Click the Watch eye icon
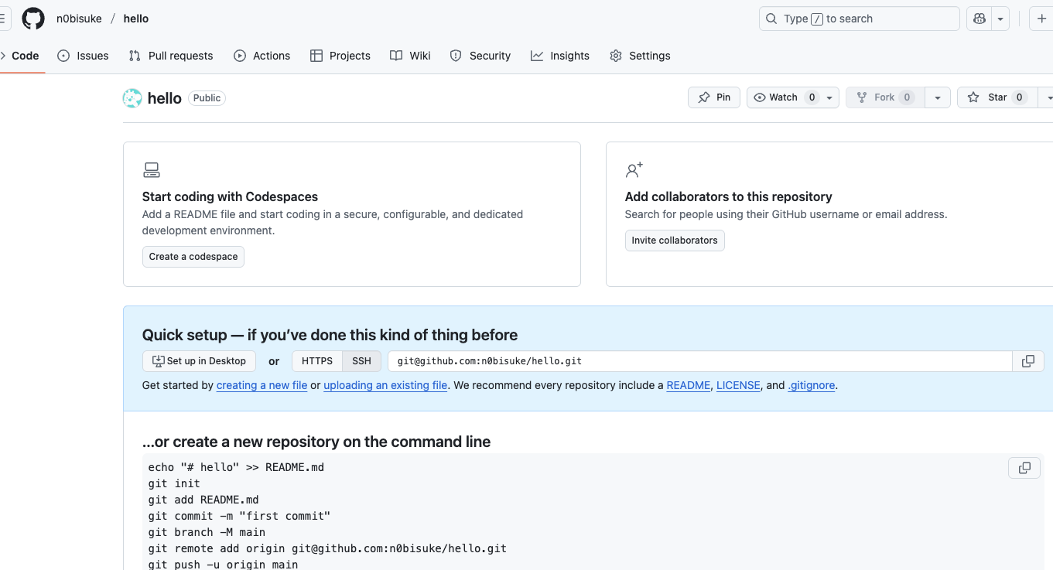The height and width of the screenshot is (570, 1053). [x=760, y=97]
